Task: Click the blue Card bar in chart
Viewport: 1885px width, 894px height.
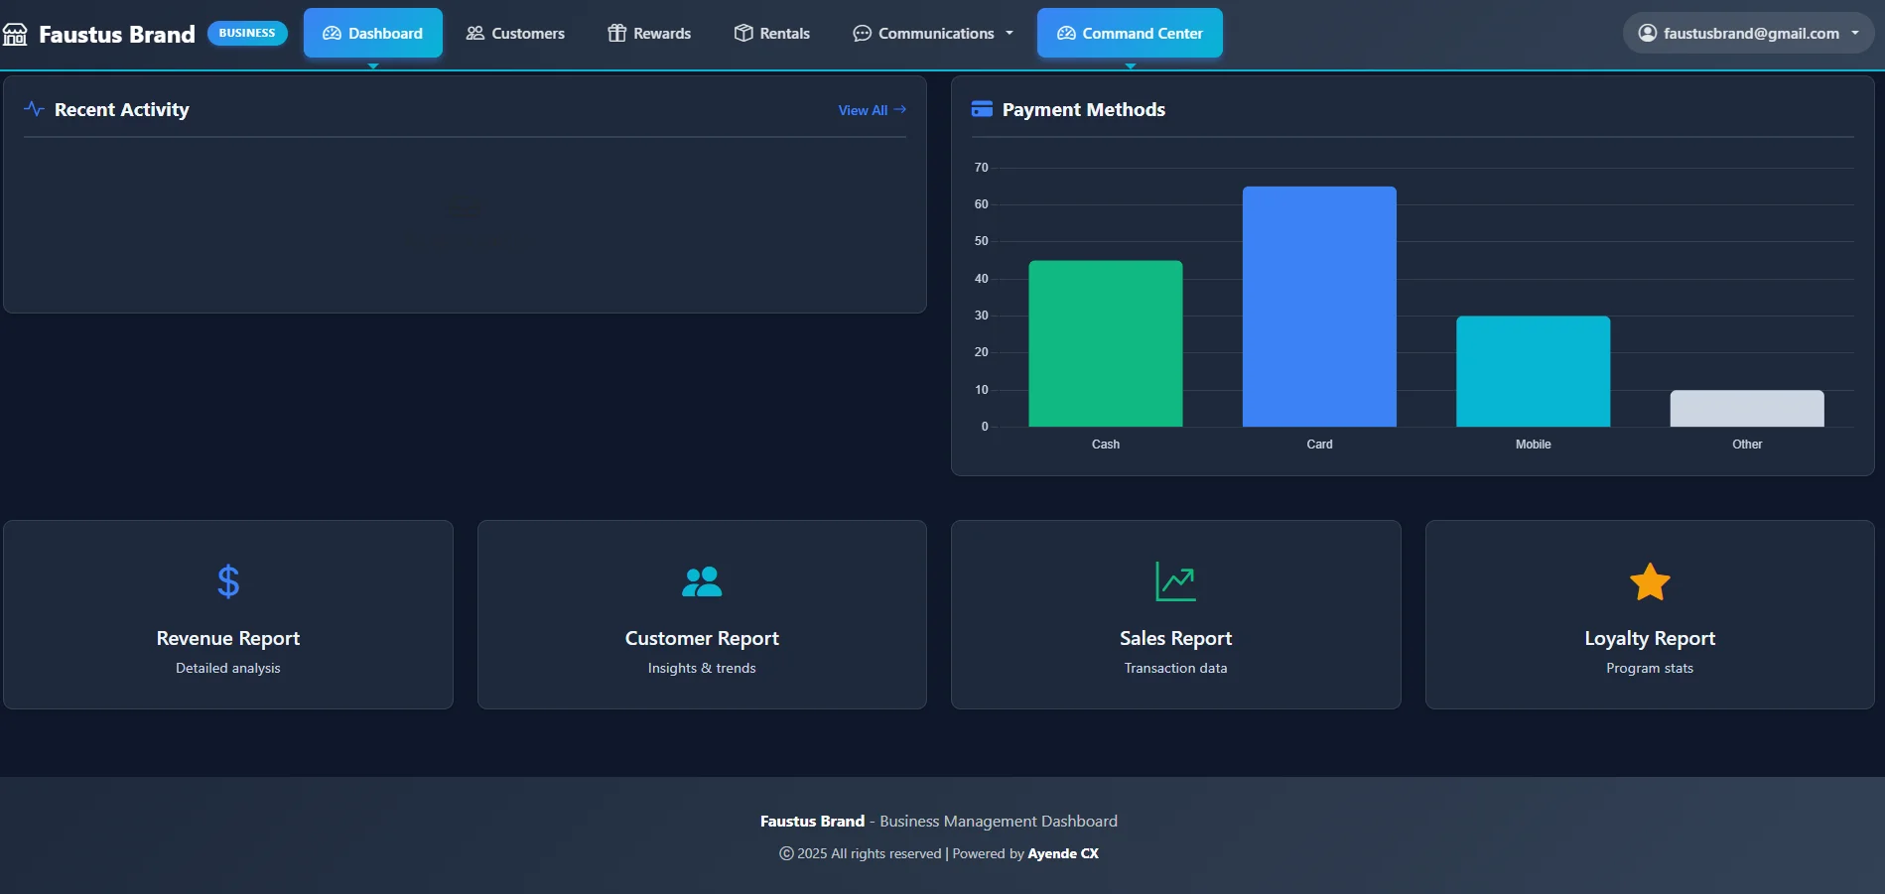Action: [1319, 307]
